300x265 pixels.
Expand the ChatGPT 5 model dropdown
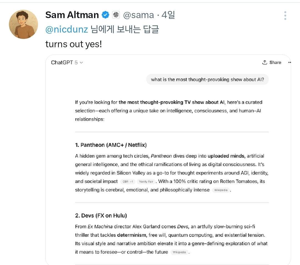[67, 63]
